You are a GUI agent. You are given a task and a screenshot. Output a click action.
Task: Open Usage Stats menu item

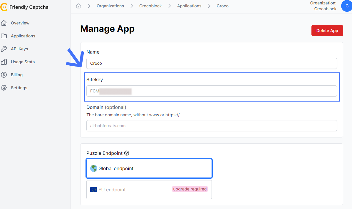pyautogui.click(x=23, y=62)
